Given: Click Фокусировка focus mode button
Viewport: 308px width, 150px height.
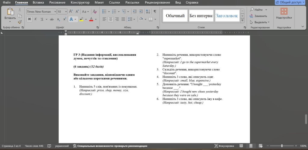Looking at the screenshot, I should pos(224,146).
